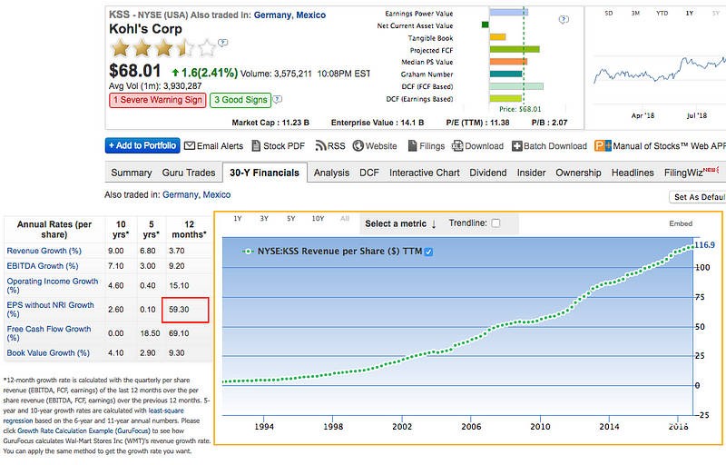The image size is (726, 465).
Task: Switch to the Summary tab
Action: coord(132,173)
